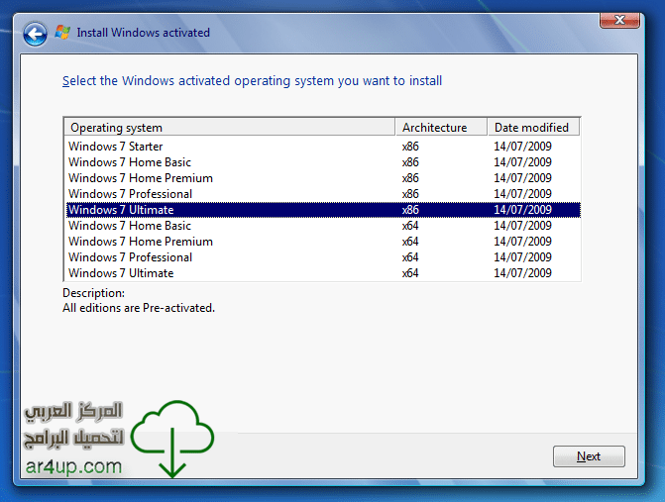Select highlighted Windows 7 Ultimate x86 row

[323, 210]
